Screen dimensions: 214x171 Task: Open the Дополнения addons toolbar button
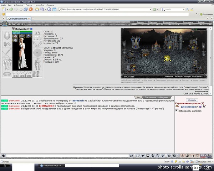click(207, 14)
